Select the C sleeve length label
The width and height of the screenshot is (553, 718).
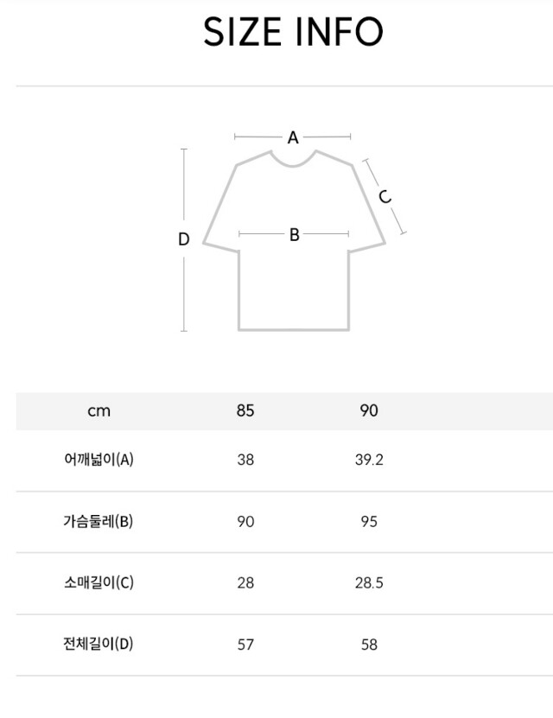(385, 196)
